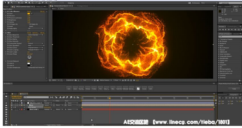Toggle the loop option in Preview panel
The height and width of the screenshot is (128, 242).
click(238, 30)
